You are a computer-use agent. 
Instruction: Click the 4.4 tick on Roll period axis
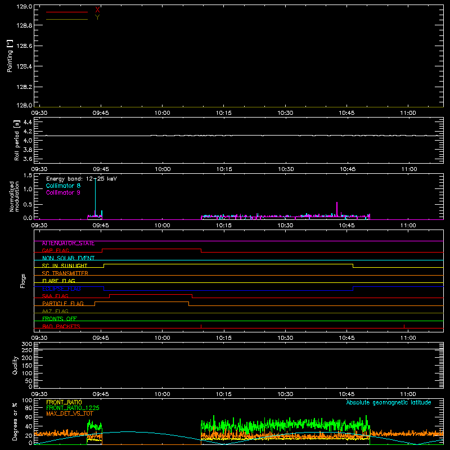tap(28, 122)
